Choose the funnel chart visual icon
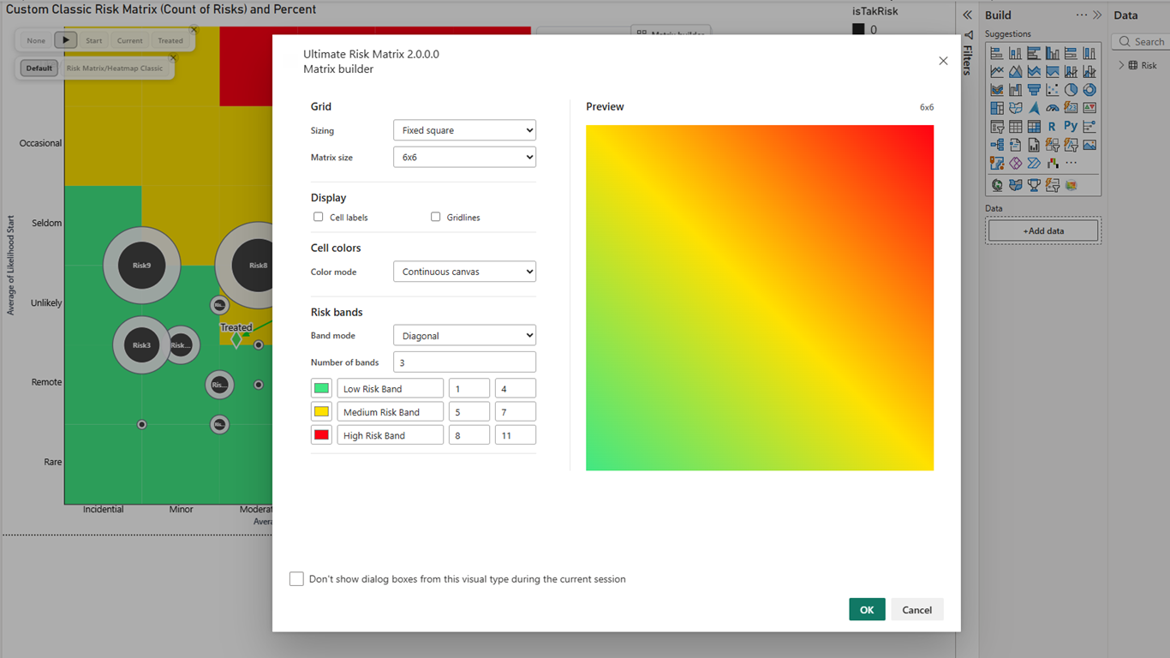This screenshot has height=658, width=1170. [x=1034, y=89]
